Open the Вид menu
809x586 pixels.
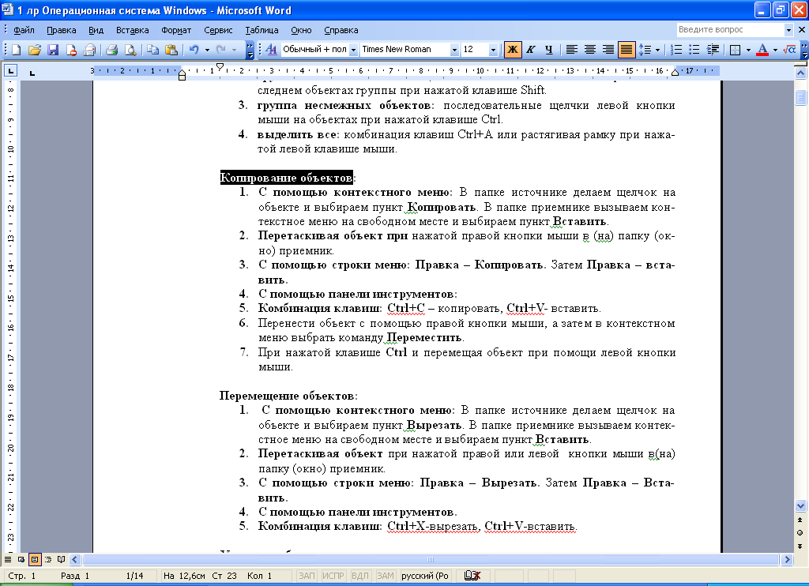coord(96,31)
